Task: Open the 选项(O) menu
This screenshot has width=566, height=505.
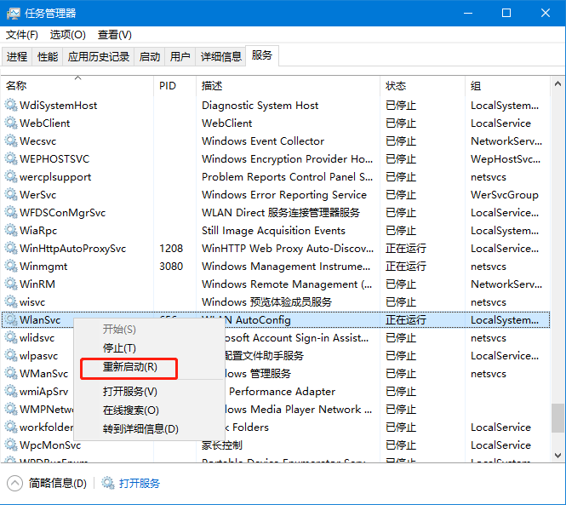Action: [68, 35]
